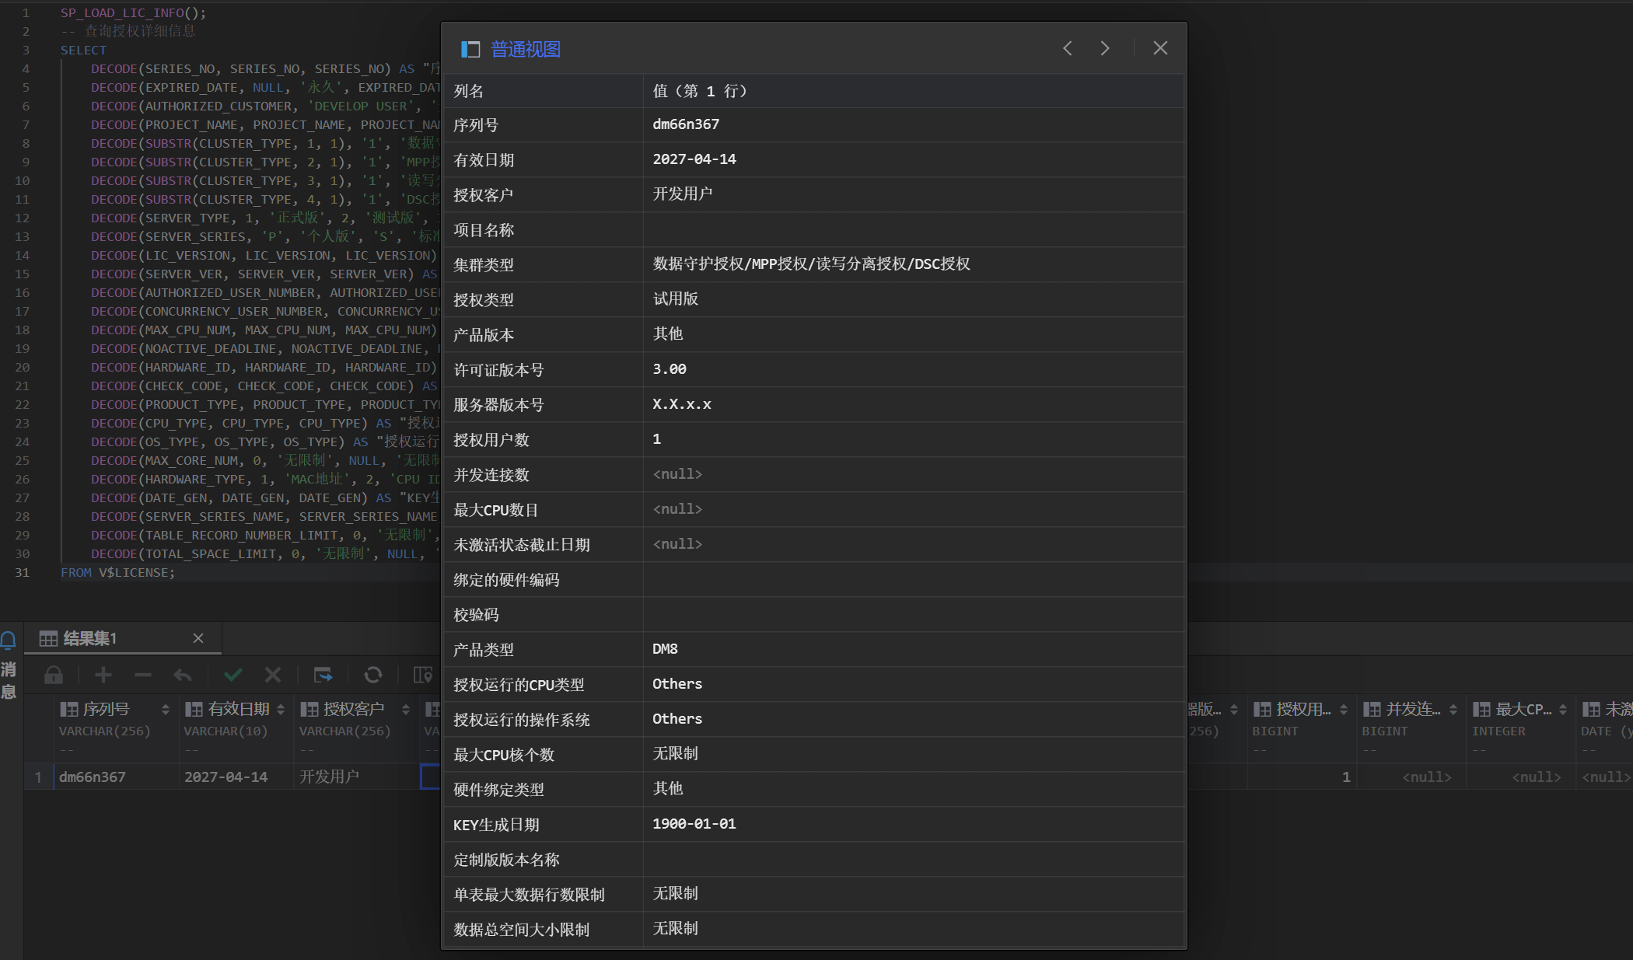Sort by the 授权客户 column arrows
Screen dimensions: 1633x960
(x=405, y=709)
